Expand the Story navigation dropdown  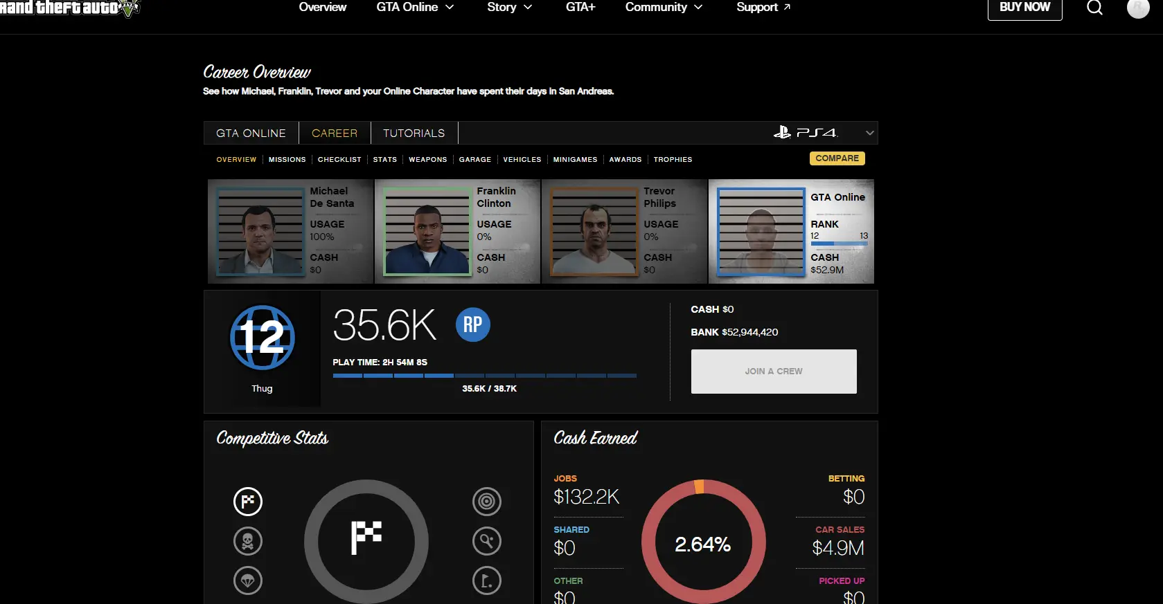509,7
